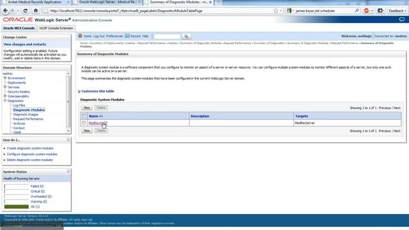
Task: Click Log Out in console toolbar
Action: coord(98,36)
